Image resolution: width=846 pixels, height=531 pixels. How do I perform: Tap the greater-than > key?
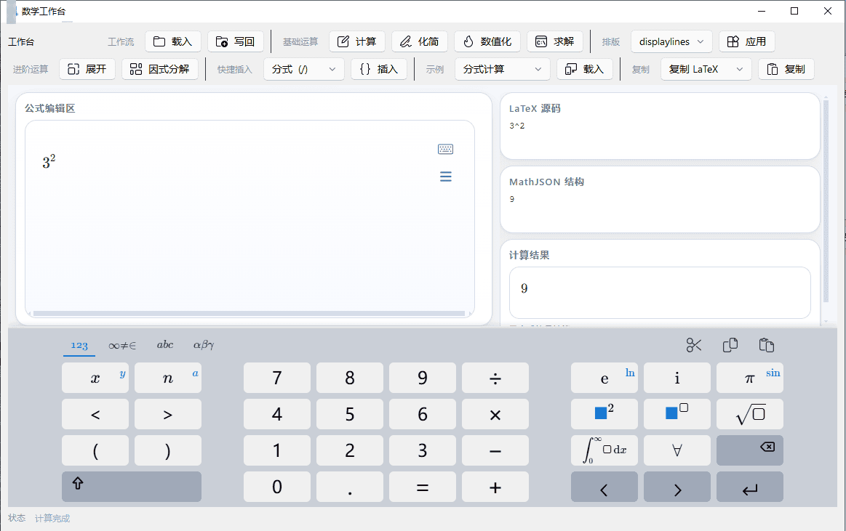tap(168, 414)
